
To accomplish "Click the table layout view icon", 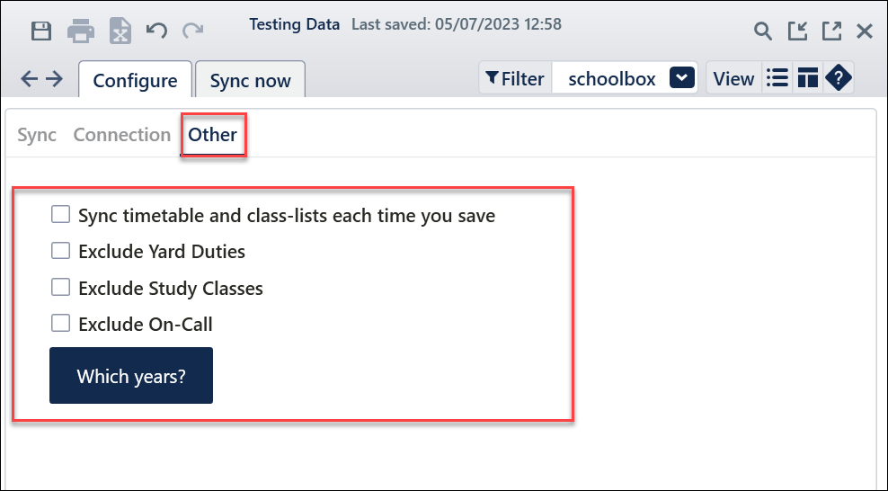I will pyautogui.click(x=808, y=77).
